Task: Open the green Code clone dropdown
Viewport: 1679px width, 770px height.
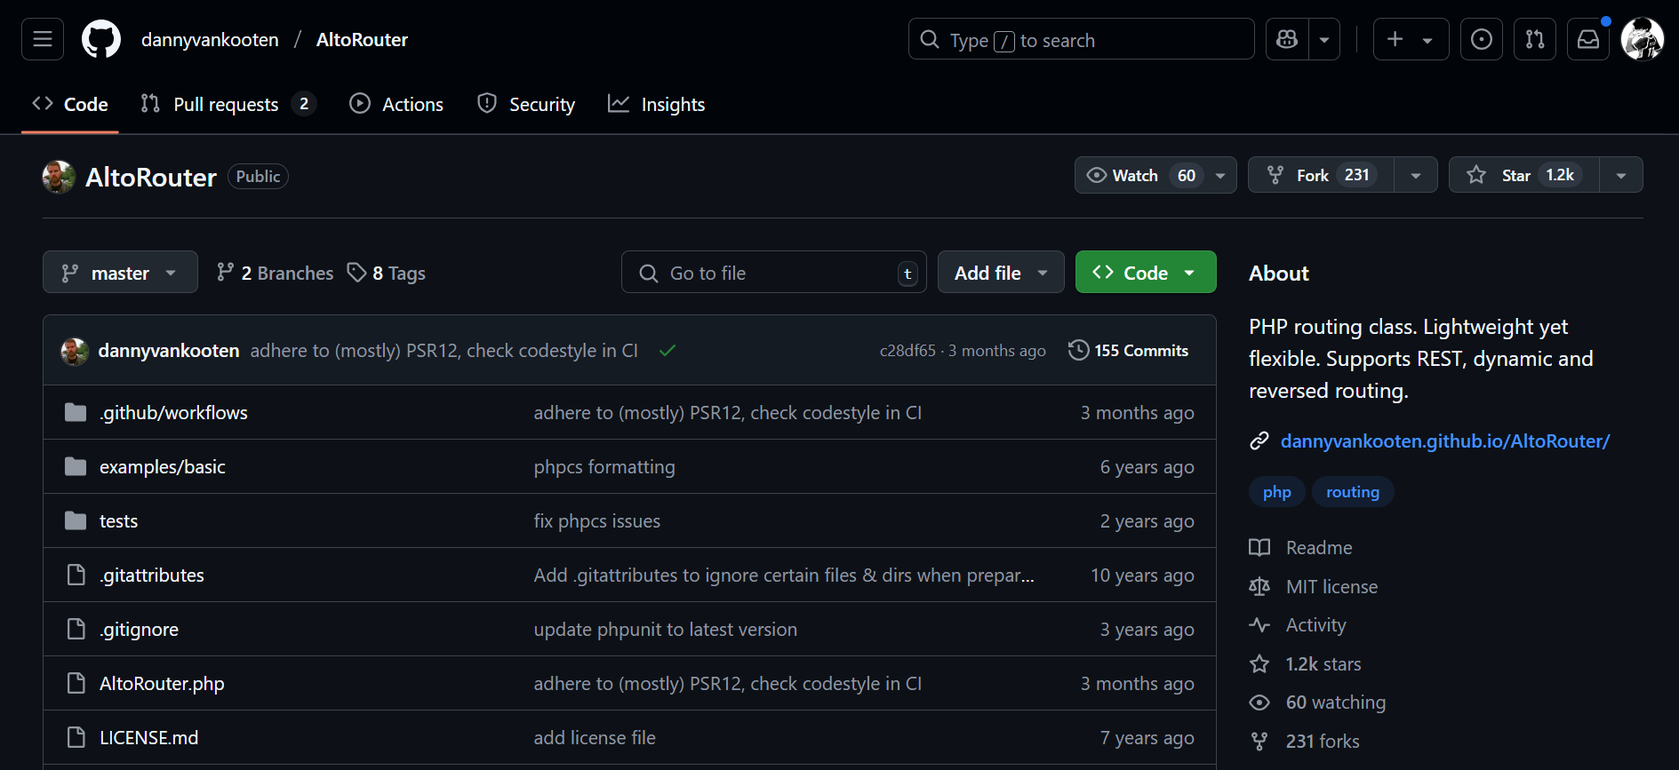Action: (x=1146, y=272)
